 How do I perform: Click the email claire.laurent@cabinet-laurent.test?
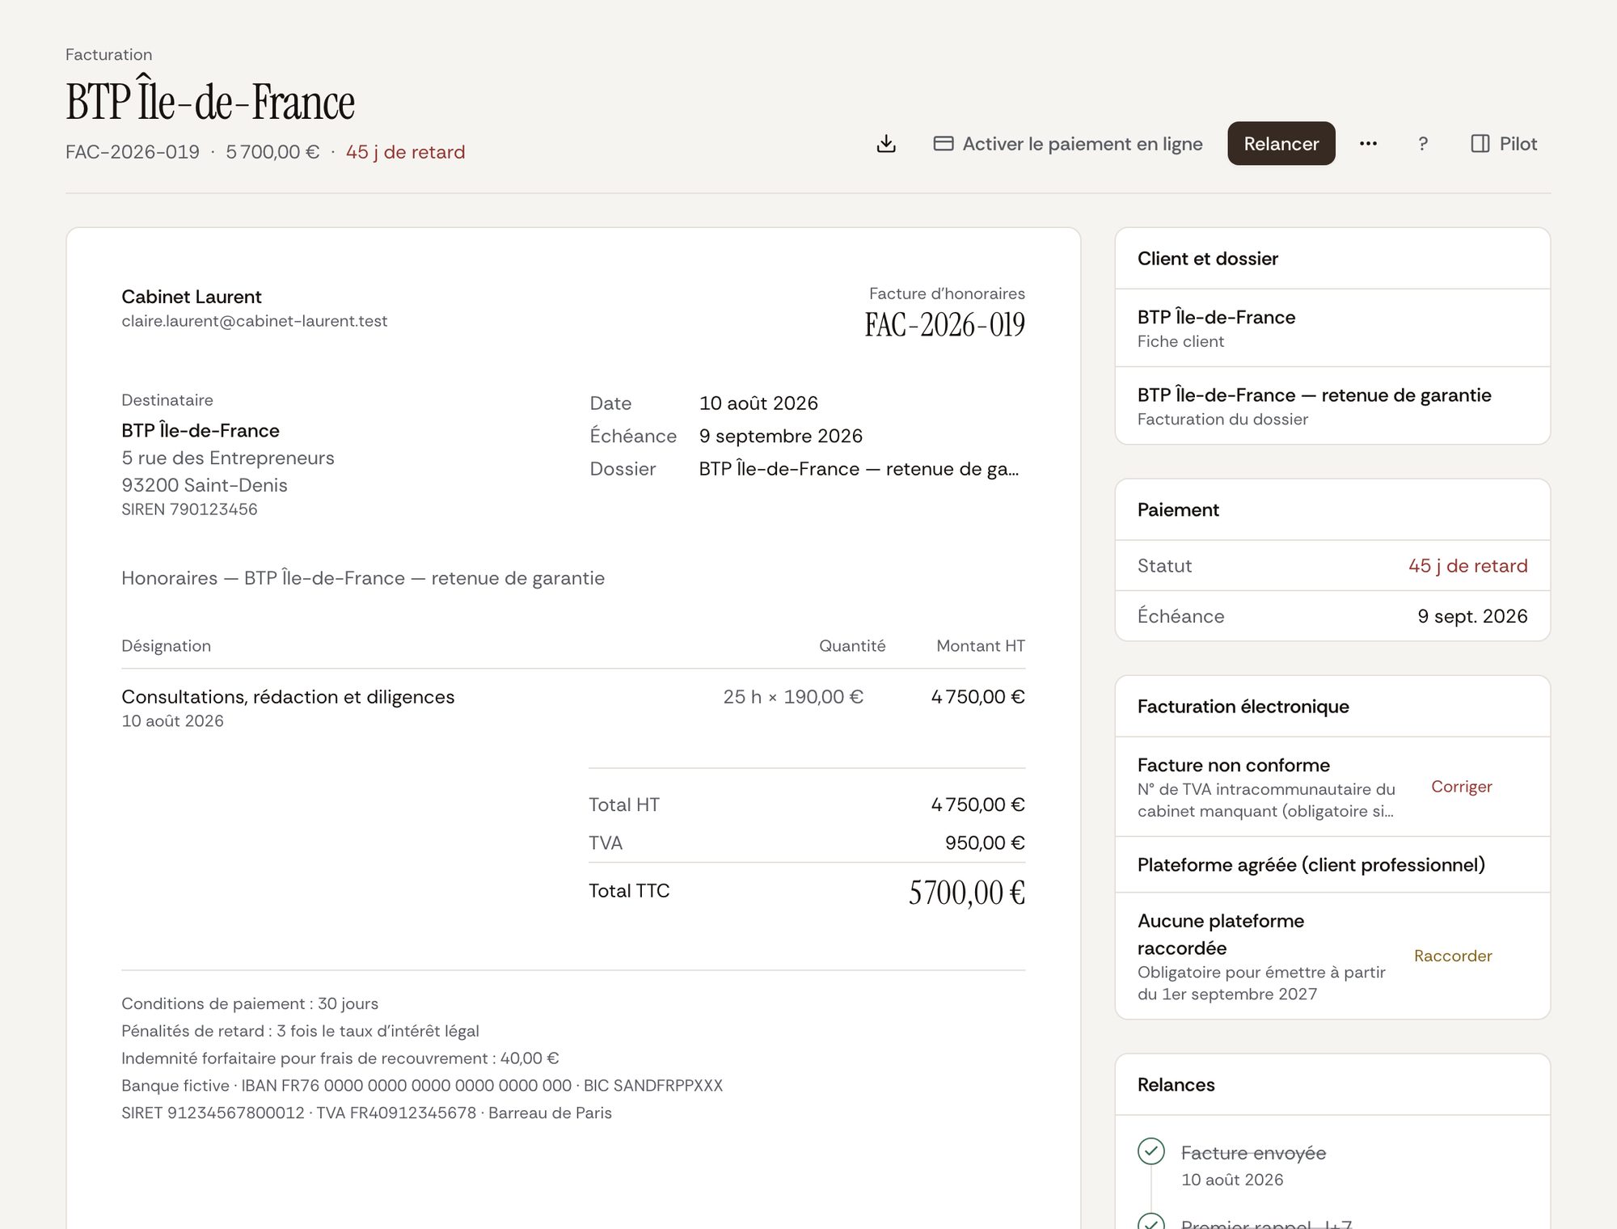point(254,321)
